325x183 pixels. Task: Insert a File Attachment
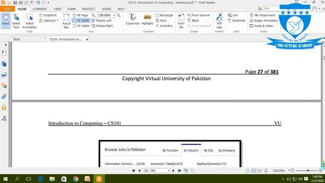(263, 15)
